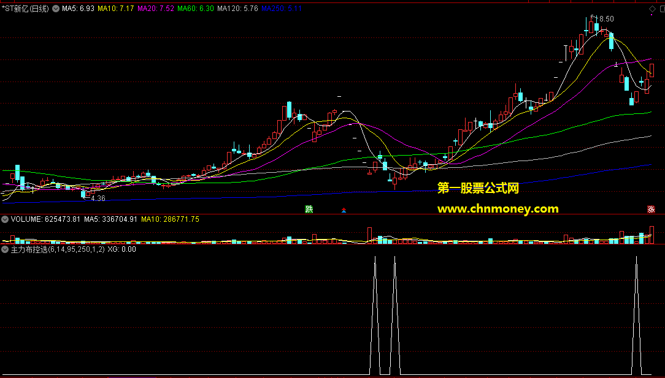Select the *ST新亿(日线) chart title
This screenshot has height=378, width=665.
25,9
